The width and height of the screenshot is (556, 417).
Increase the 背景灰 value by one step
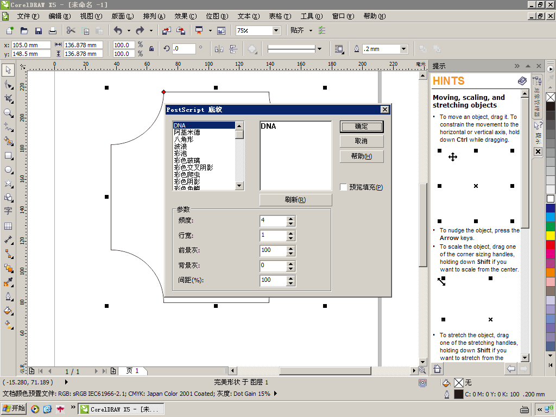[291, 263]
